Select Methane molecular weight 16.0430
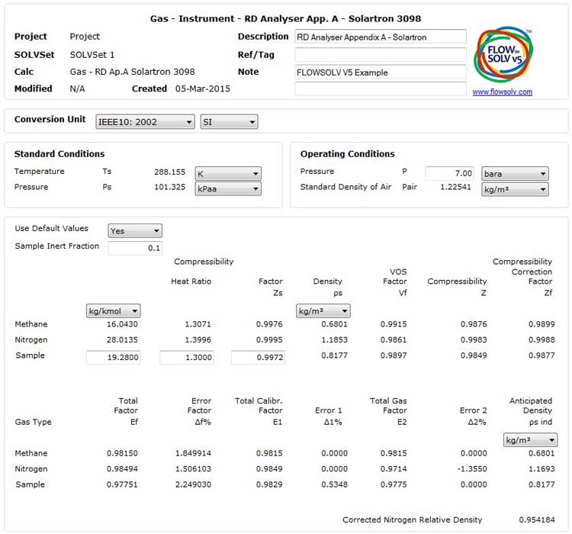 122,324
